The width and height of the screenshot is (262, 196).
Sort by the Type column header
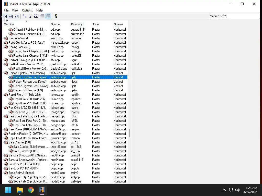click(x=102, y=24)
